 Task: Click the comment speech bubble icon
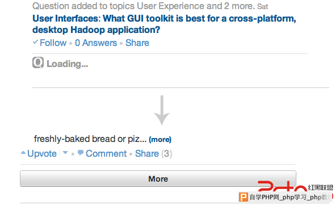[x=81, y=153]
